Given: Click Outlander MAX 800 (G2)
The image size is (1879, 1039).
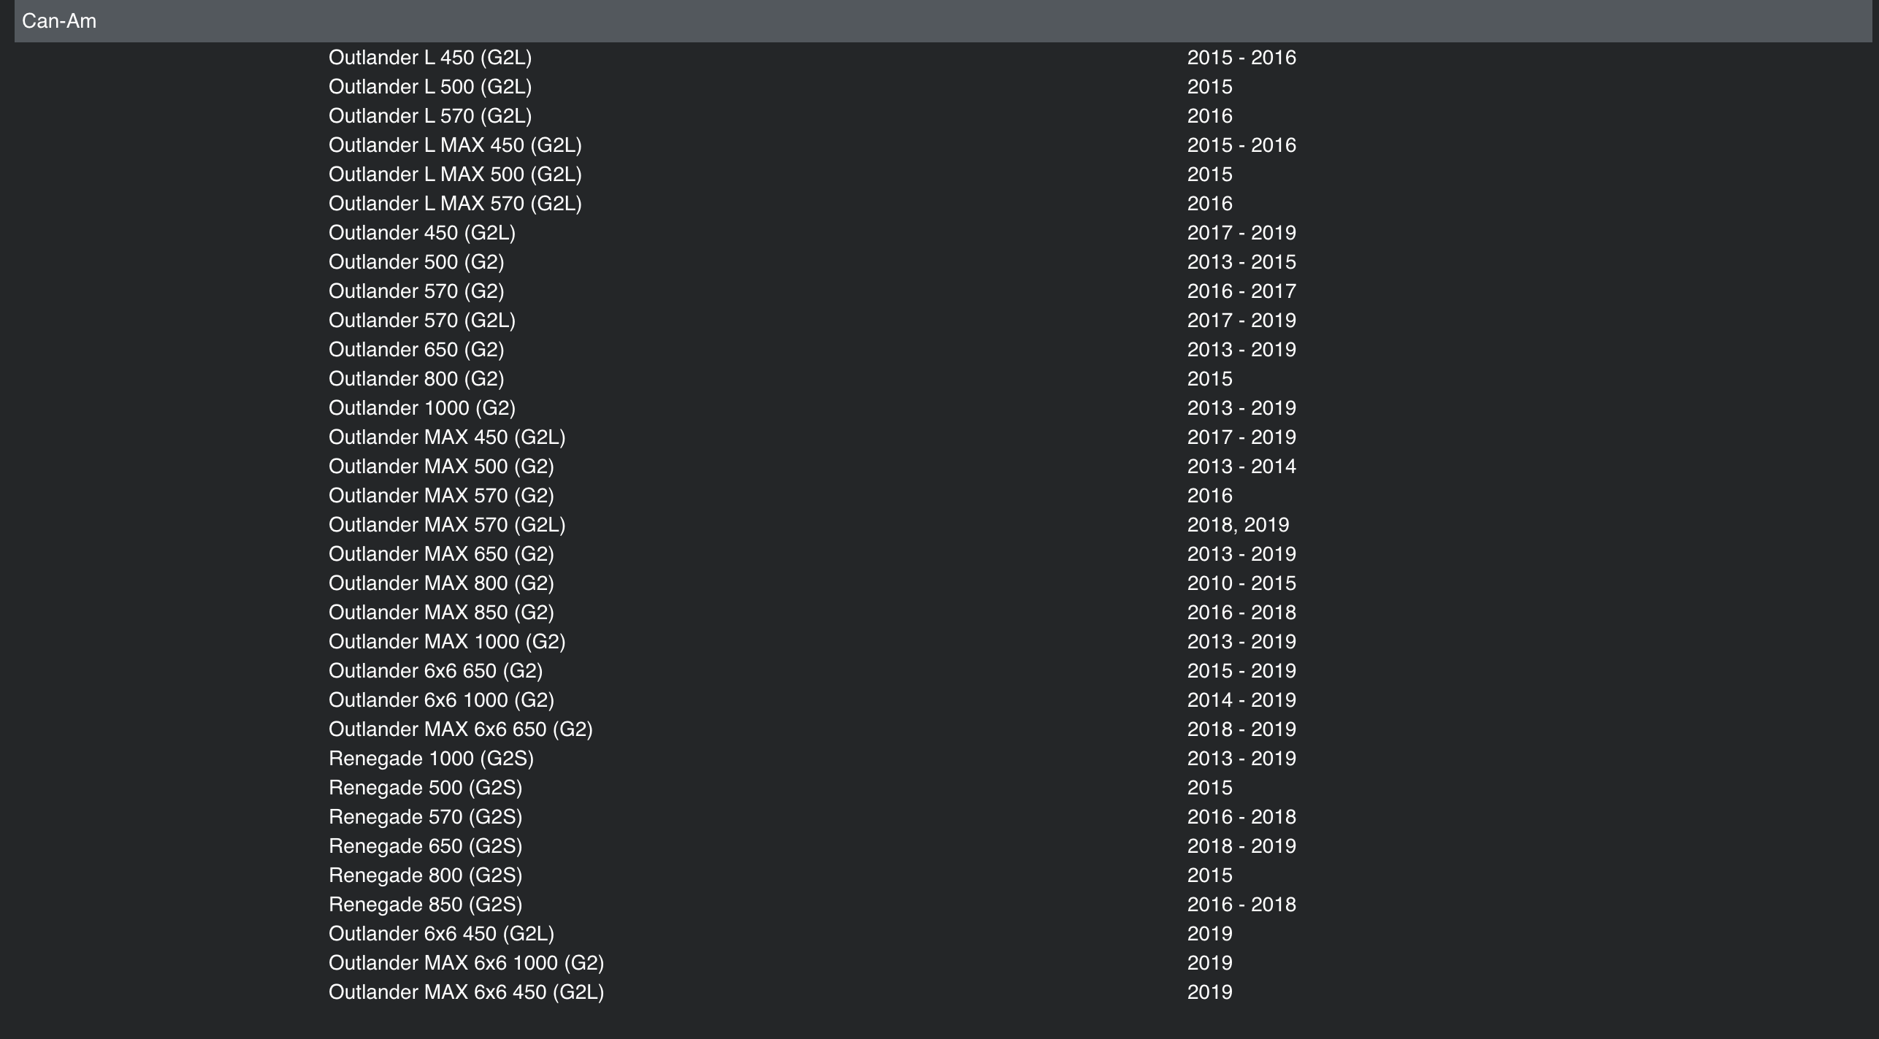Looking at the screenshot, I should pos(441,583).
